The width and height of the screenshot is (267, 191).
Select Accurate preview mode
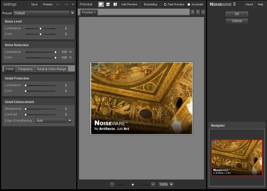point(189,5)
